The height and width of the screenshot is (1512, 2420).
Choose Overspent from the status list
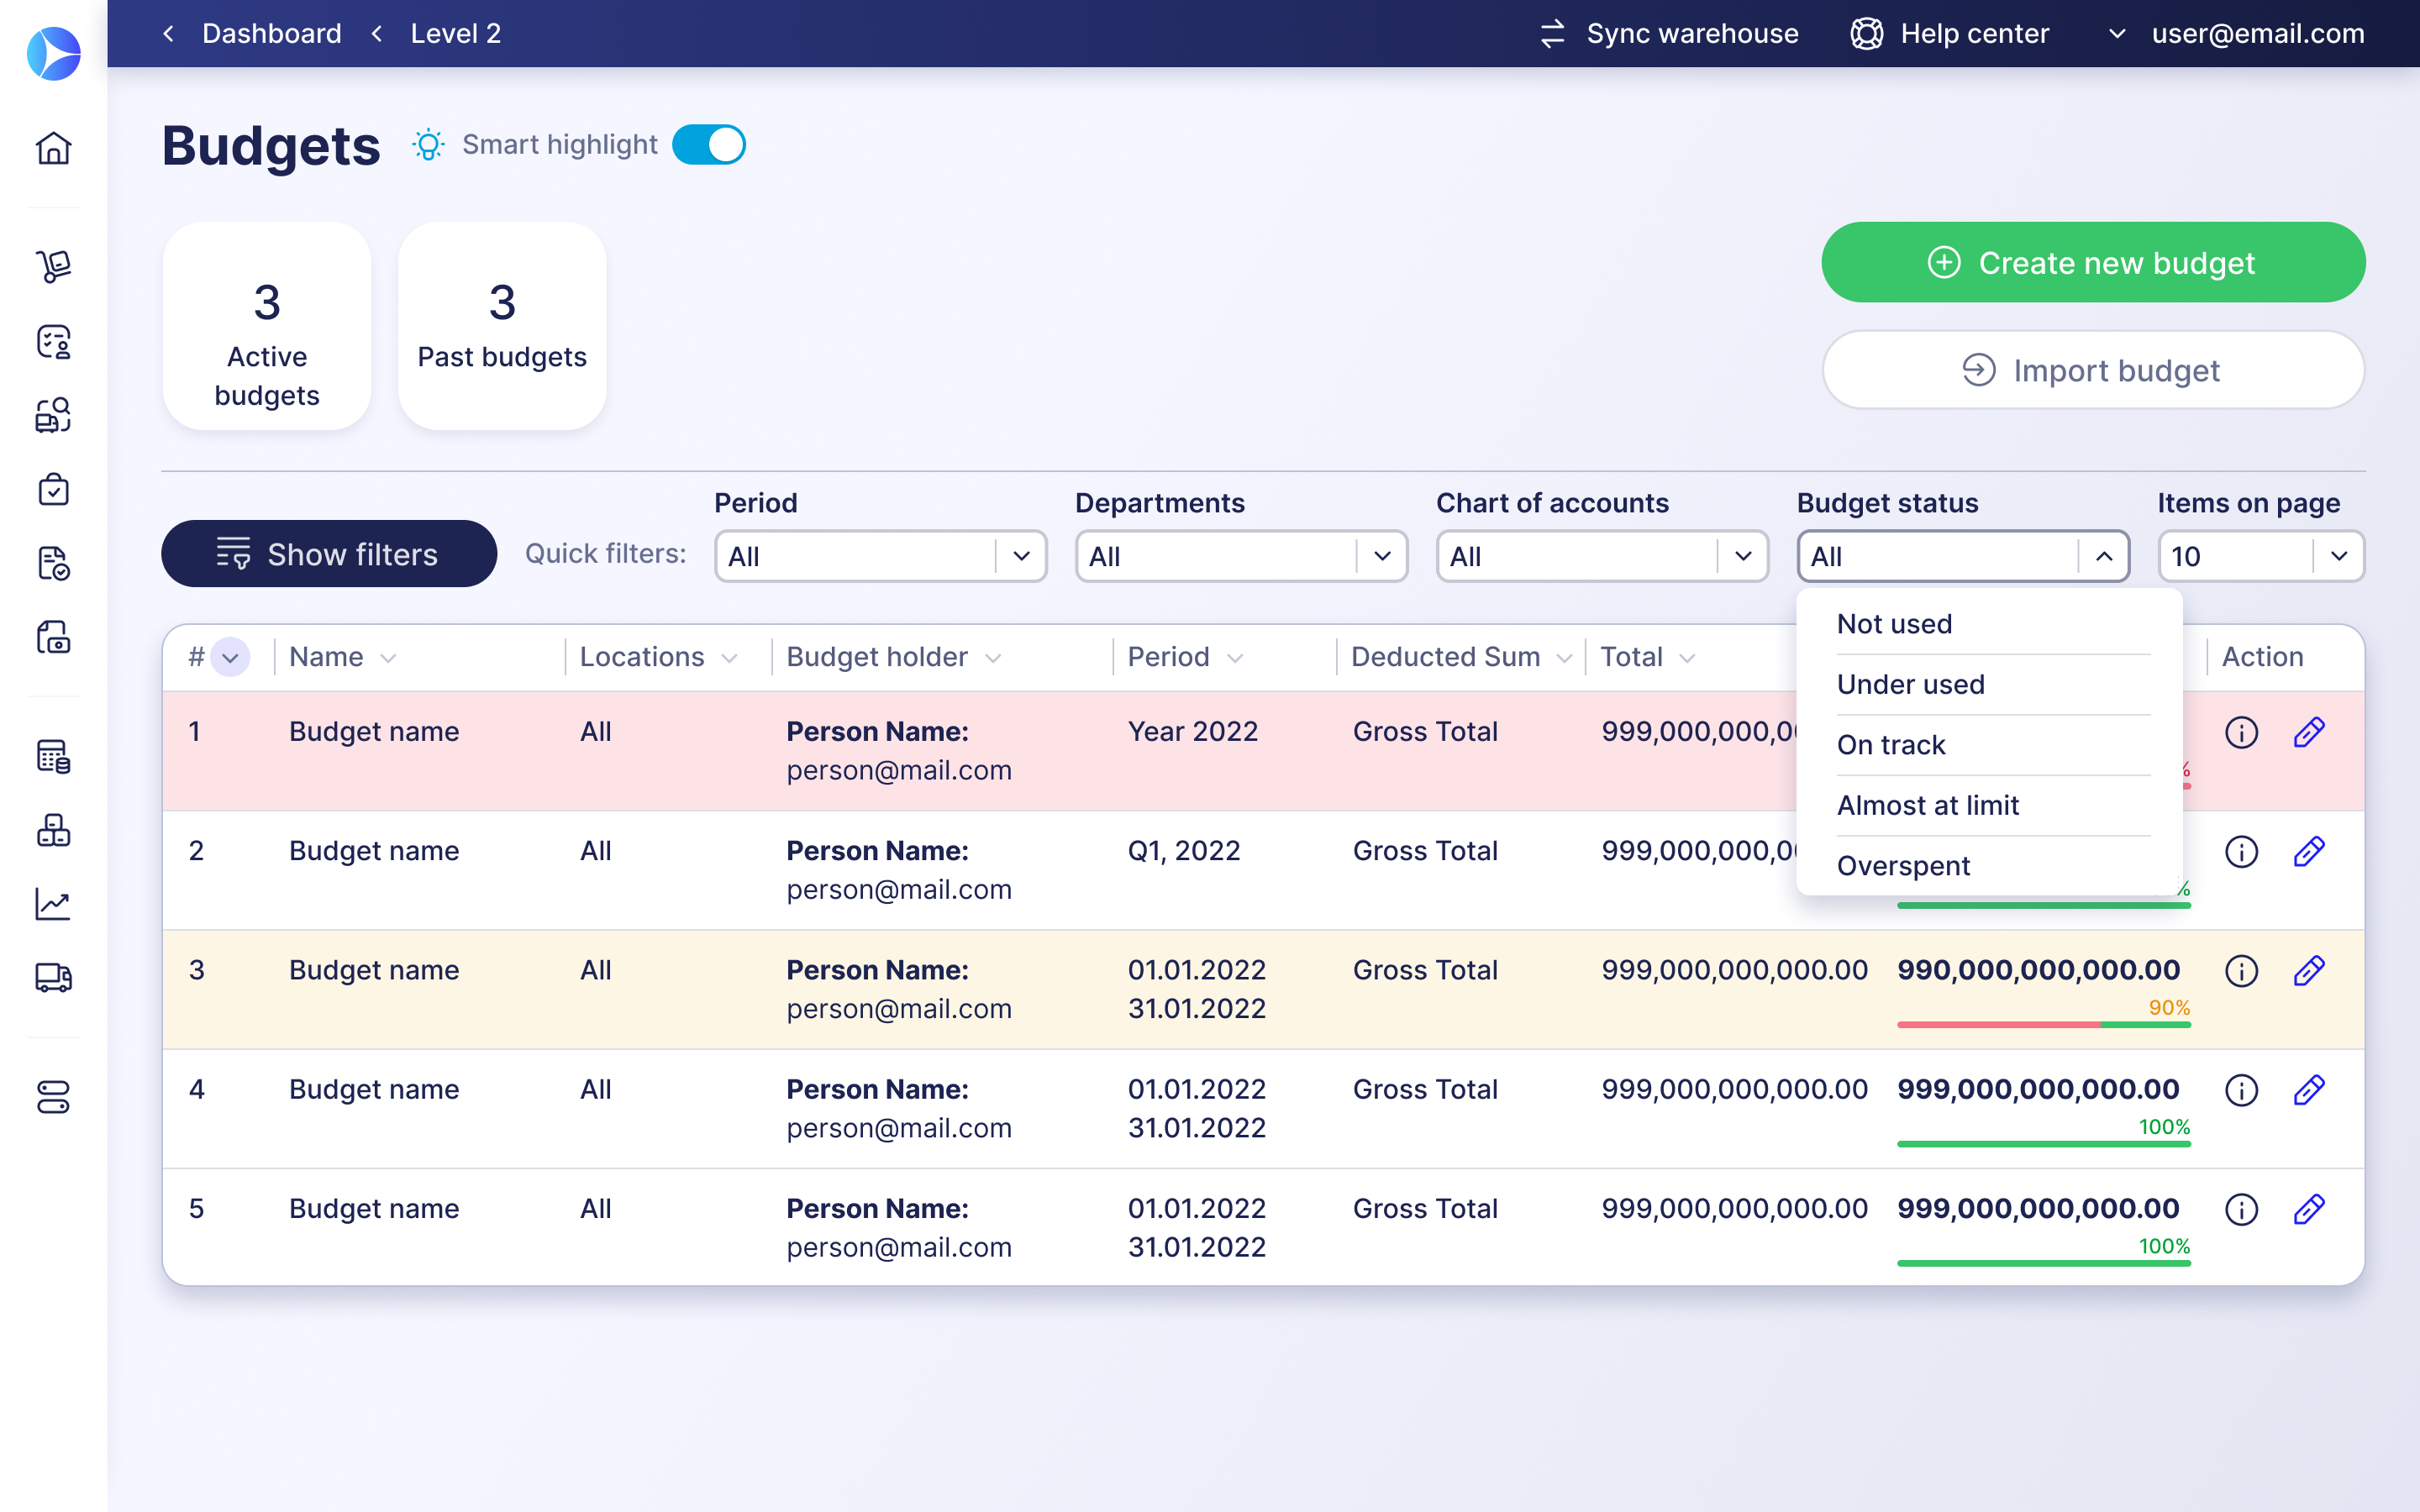click(1903, 865)
